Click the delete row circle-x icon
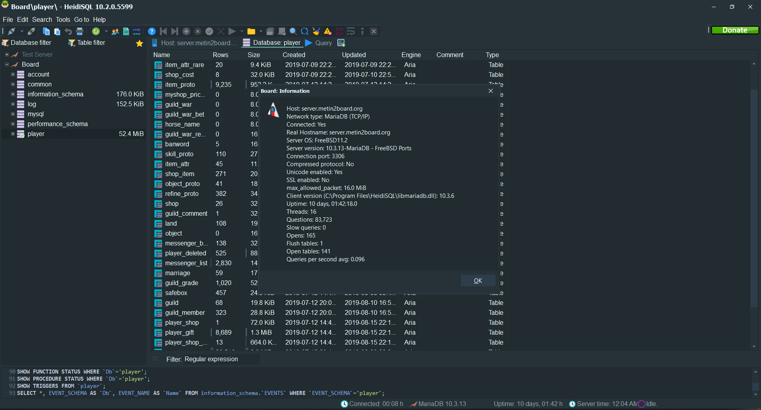Screen dimensions: 761x410 [x=198, y=31]
